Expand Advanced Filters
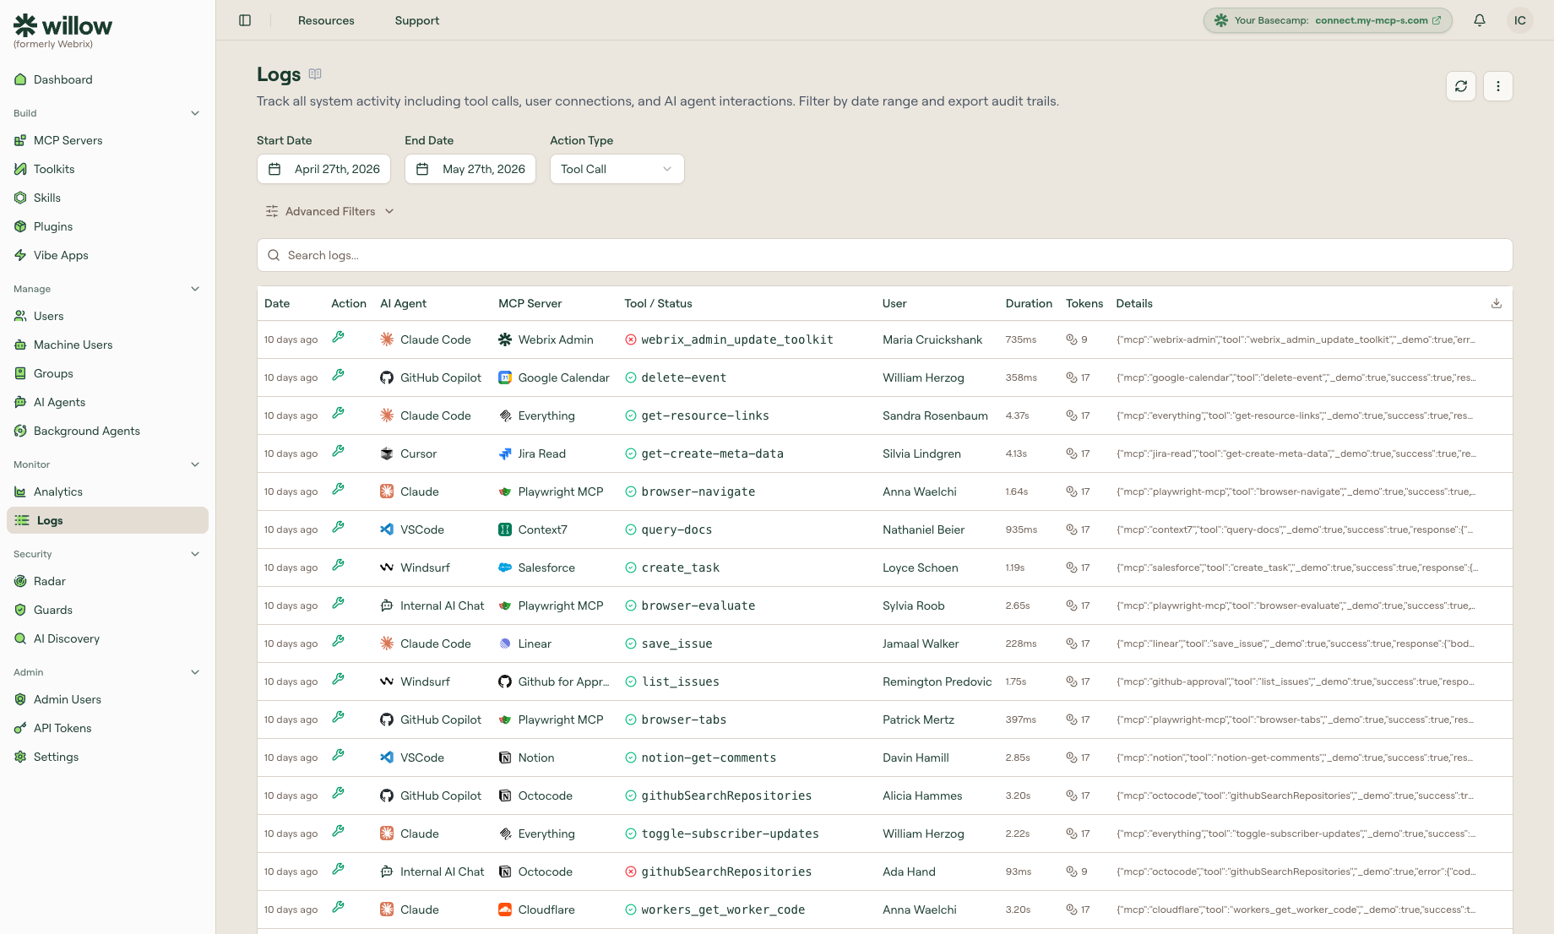Screen dimensions: 1554x934 point(330,211)
